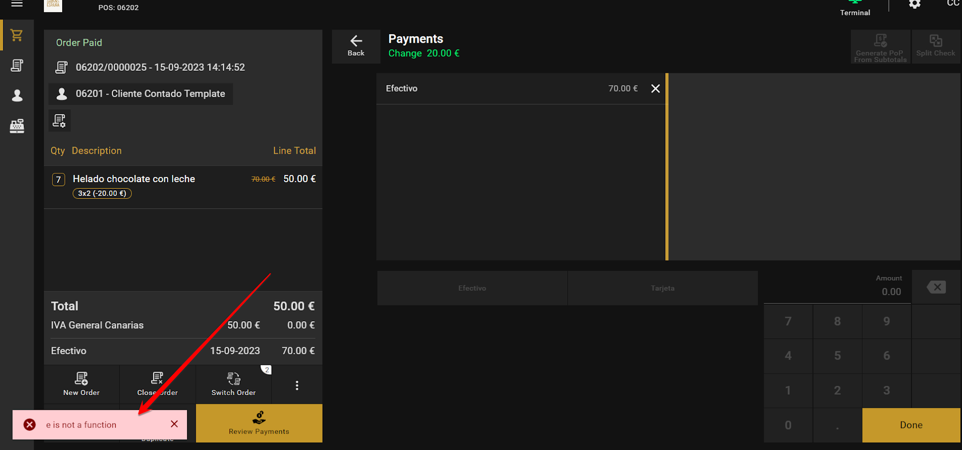
Task: Open the orders list sidebar icon
Action: click(17, 65)
